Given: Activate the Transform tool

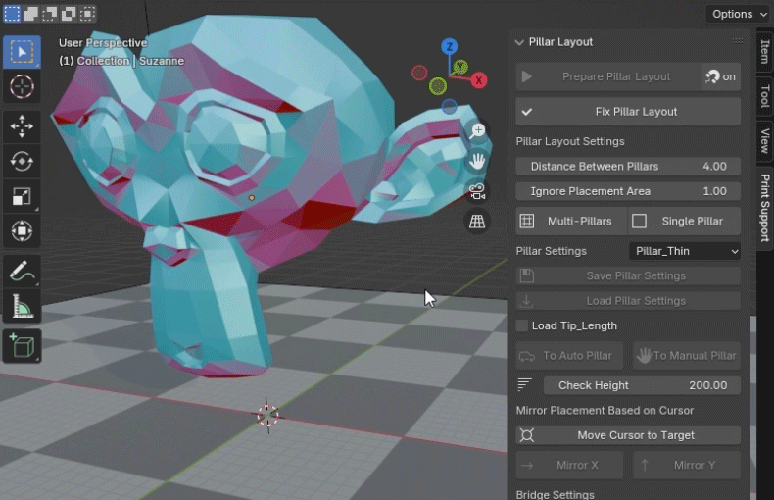Looking at the screenshot, I should [x=22, y=231].
